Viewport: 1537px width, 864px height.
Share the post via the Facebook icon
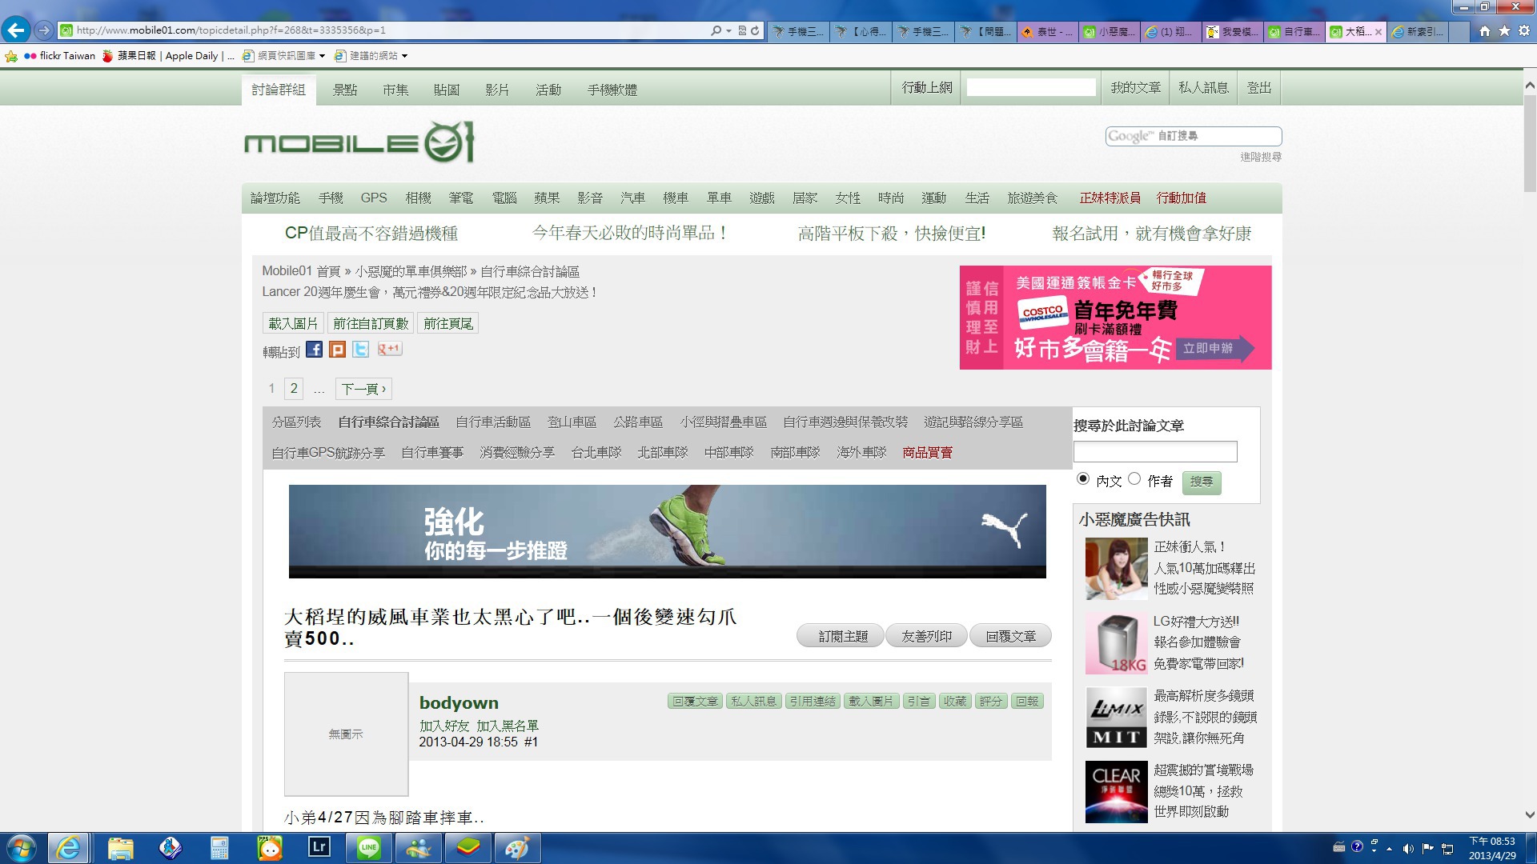314,350
